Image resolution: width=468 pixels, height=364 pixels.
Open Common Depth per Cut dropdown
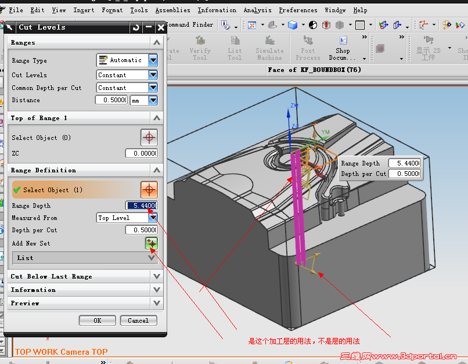click(153, 88)
